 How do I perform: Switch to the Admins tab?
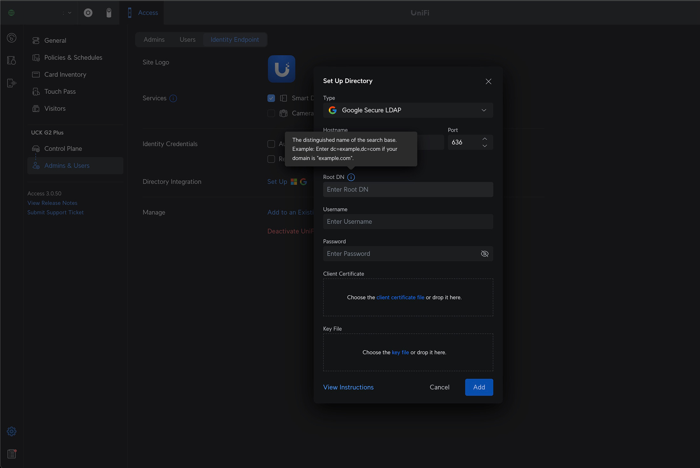coord(154,39)
